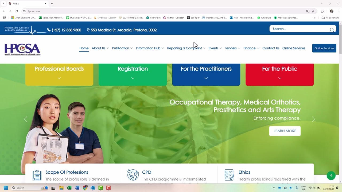342x192 pixels.
Task: Expand the Reporting a Complaint dropdown
Action: click(186, 48)
